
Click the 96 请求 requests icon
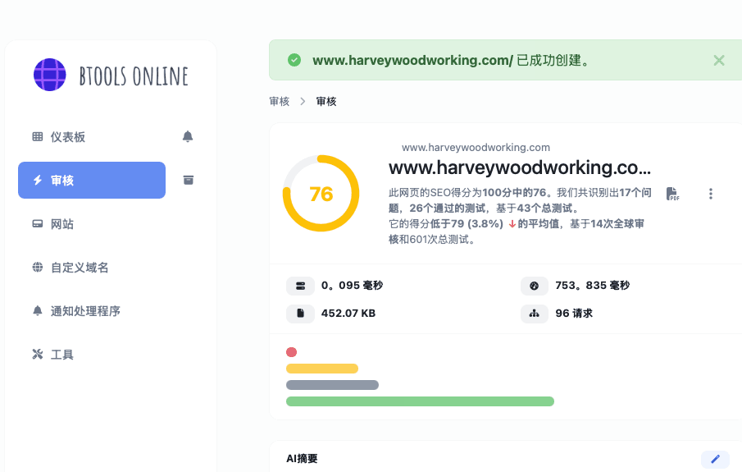pyautogui.click(x=534, y=313)
